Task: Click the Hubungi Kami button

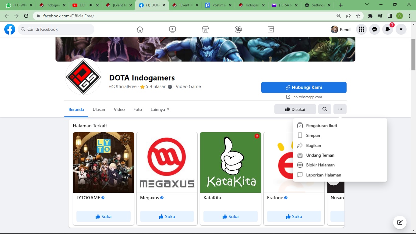Action: click(304, 87)
